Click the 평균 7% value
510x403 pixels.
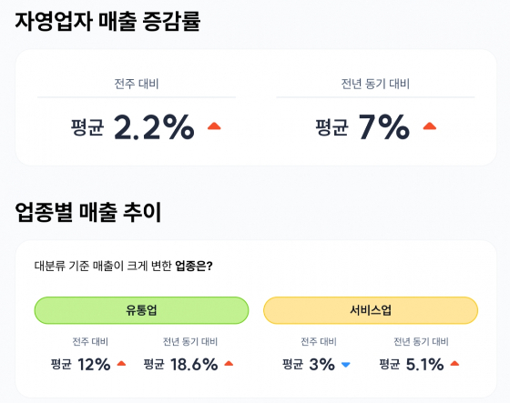(x=362, y=126)
